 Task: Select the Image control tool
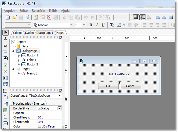click(5, 110)
